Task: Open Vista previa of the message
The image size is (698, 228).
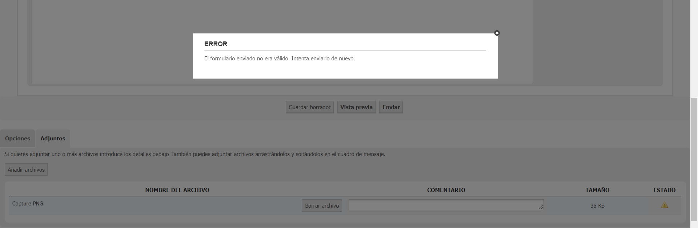Action: pyautogui.click(x=356, y=107)
